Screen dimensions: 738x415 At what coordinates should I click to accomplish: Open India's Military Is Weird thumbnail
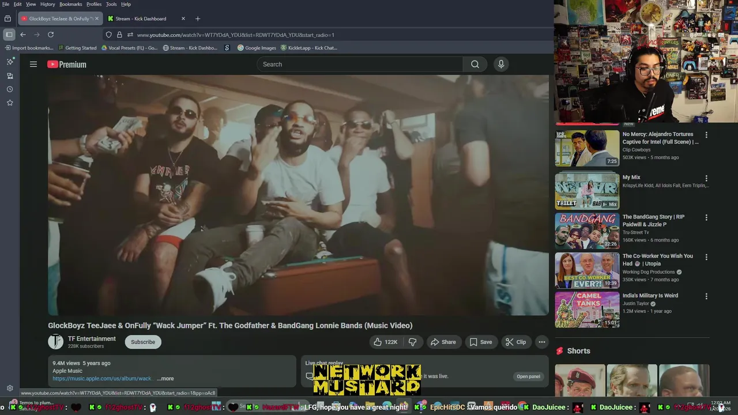[587, 309]
